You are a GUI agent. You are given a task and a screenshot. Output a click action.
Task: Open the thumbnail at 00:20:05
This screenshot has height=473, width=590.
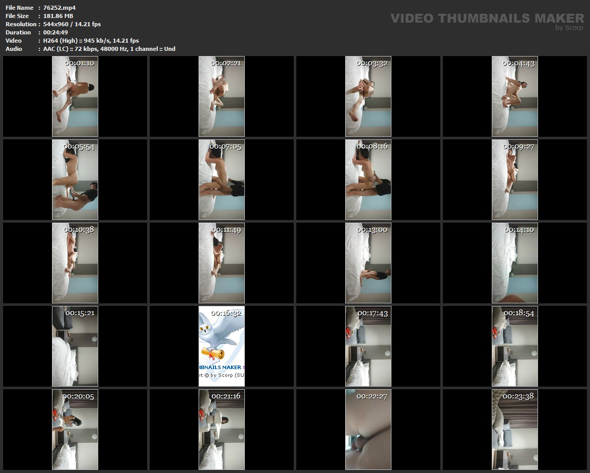[x=75, y=429]
